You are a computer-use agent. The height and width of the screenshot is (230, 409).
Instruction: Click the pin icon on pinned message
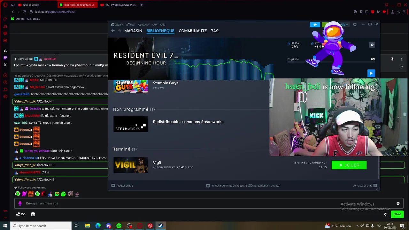(x=392, y=59)
